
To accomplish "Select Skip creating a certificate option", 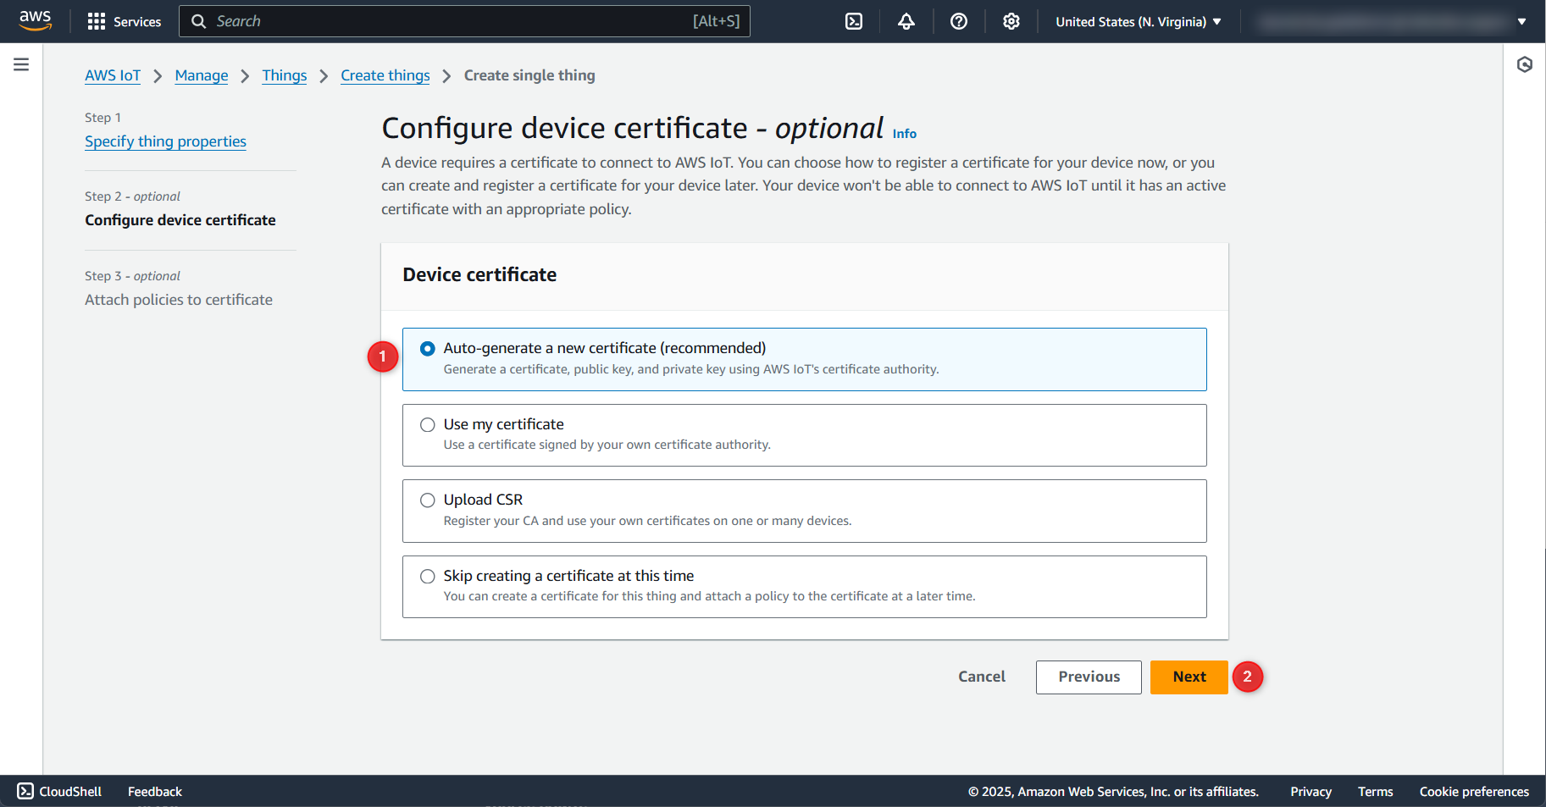I will pyautogui.click(x=428, y=577).
